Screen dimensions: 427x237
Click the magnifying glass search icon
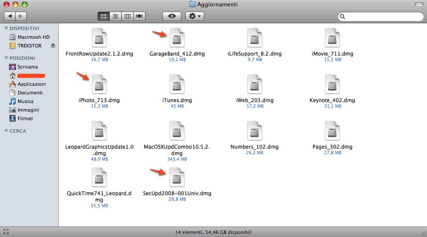point(342,16)
